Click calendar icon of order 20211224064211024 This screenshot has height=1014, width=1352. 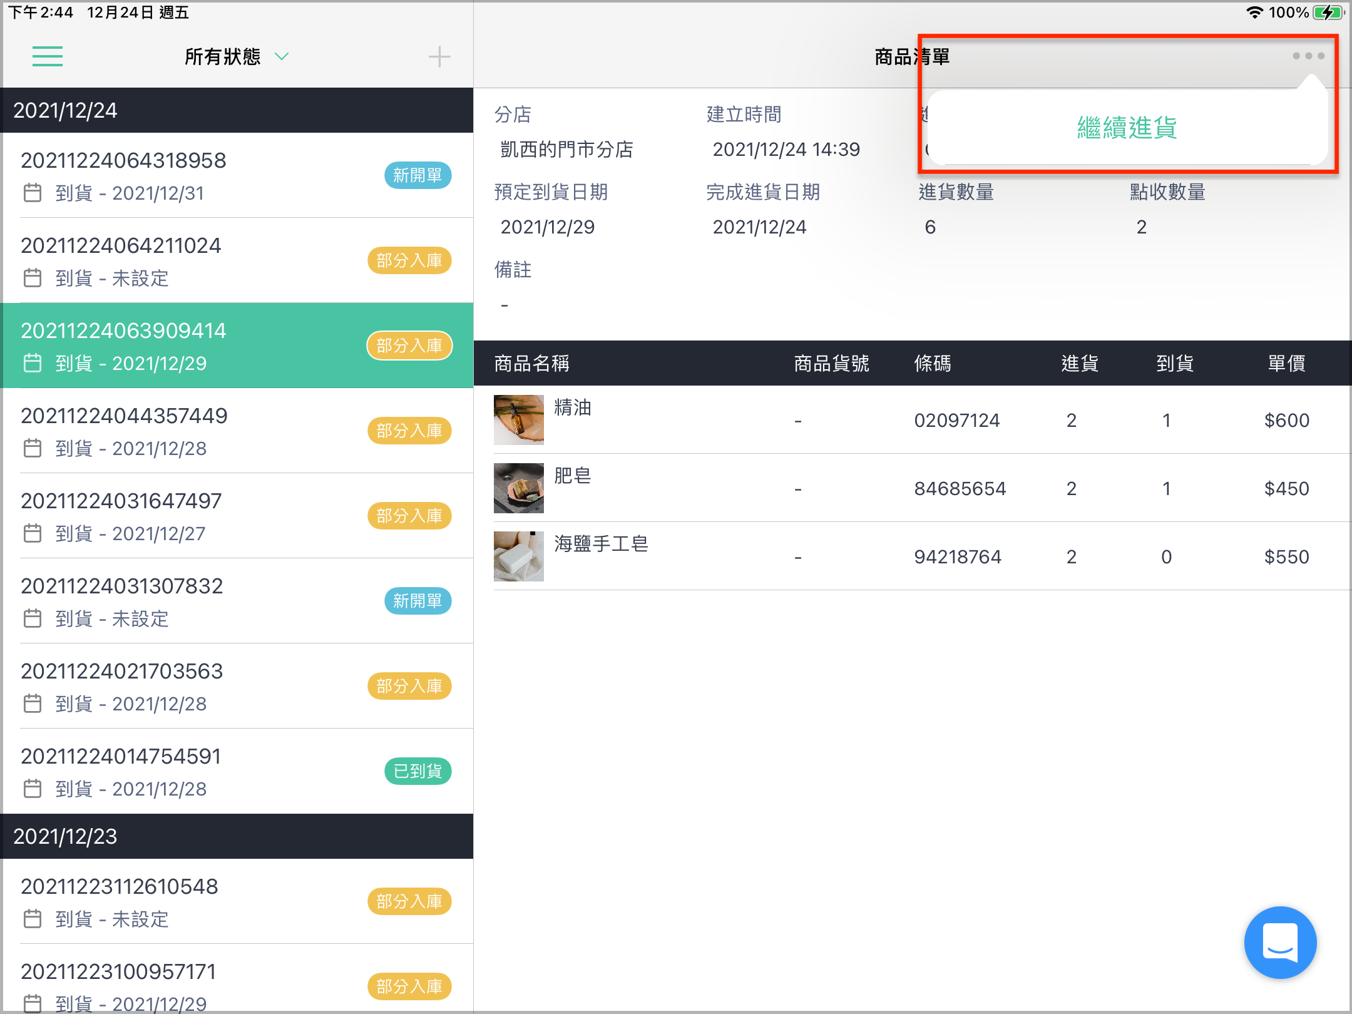tap(33, 278)
